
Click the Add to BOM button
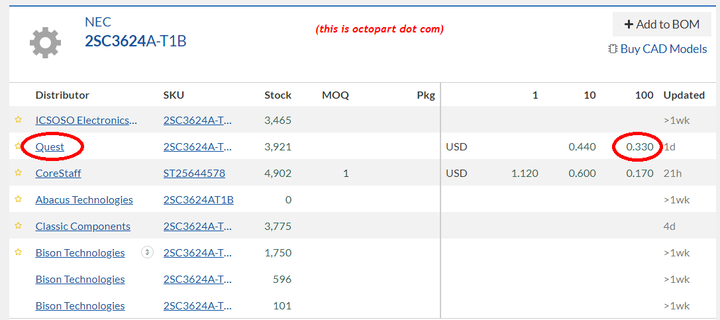(662, 25)
